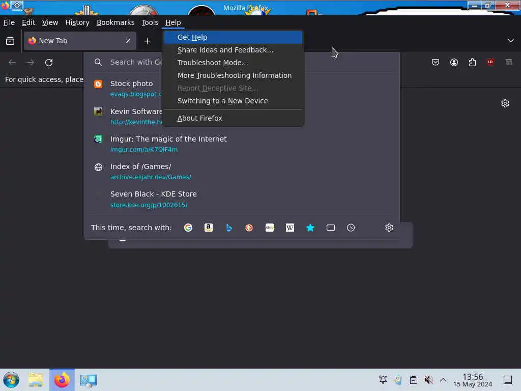This screenshot has height=391, width=521.
Task: Open More Troubleshooting Information
Action: click(x=233, y=75)
